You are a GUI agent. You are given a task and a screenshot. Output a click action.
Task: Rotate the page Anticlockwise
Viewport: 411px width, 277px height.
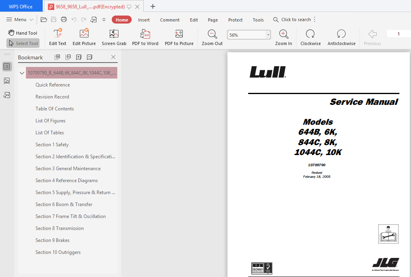(341, 37)
